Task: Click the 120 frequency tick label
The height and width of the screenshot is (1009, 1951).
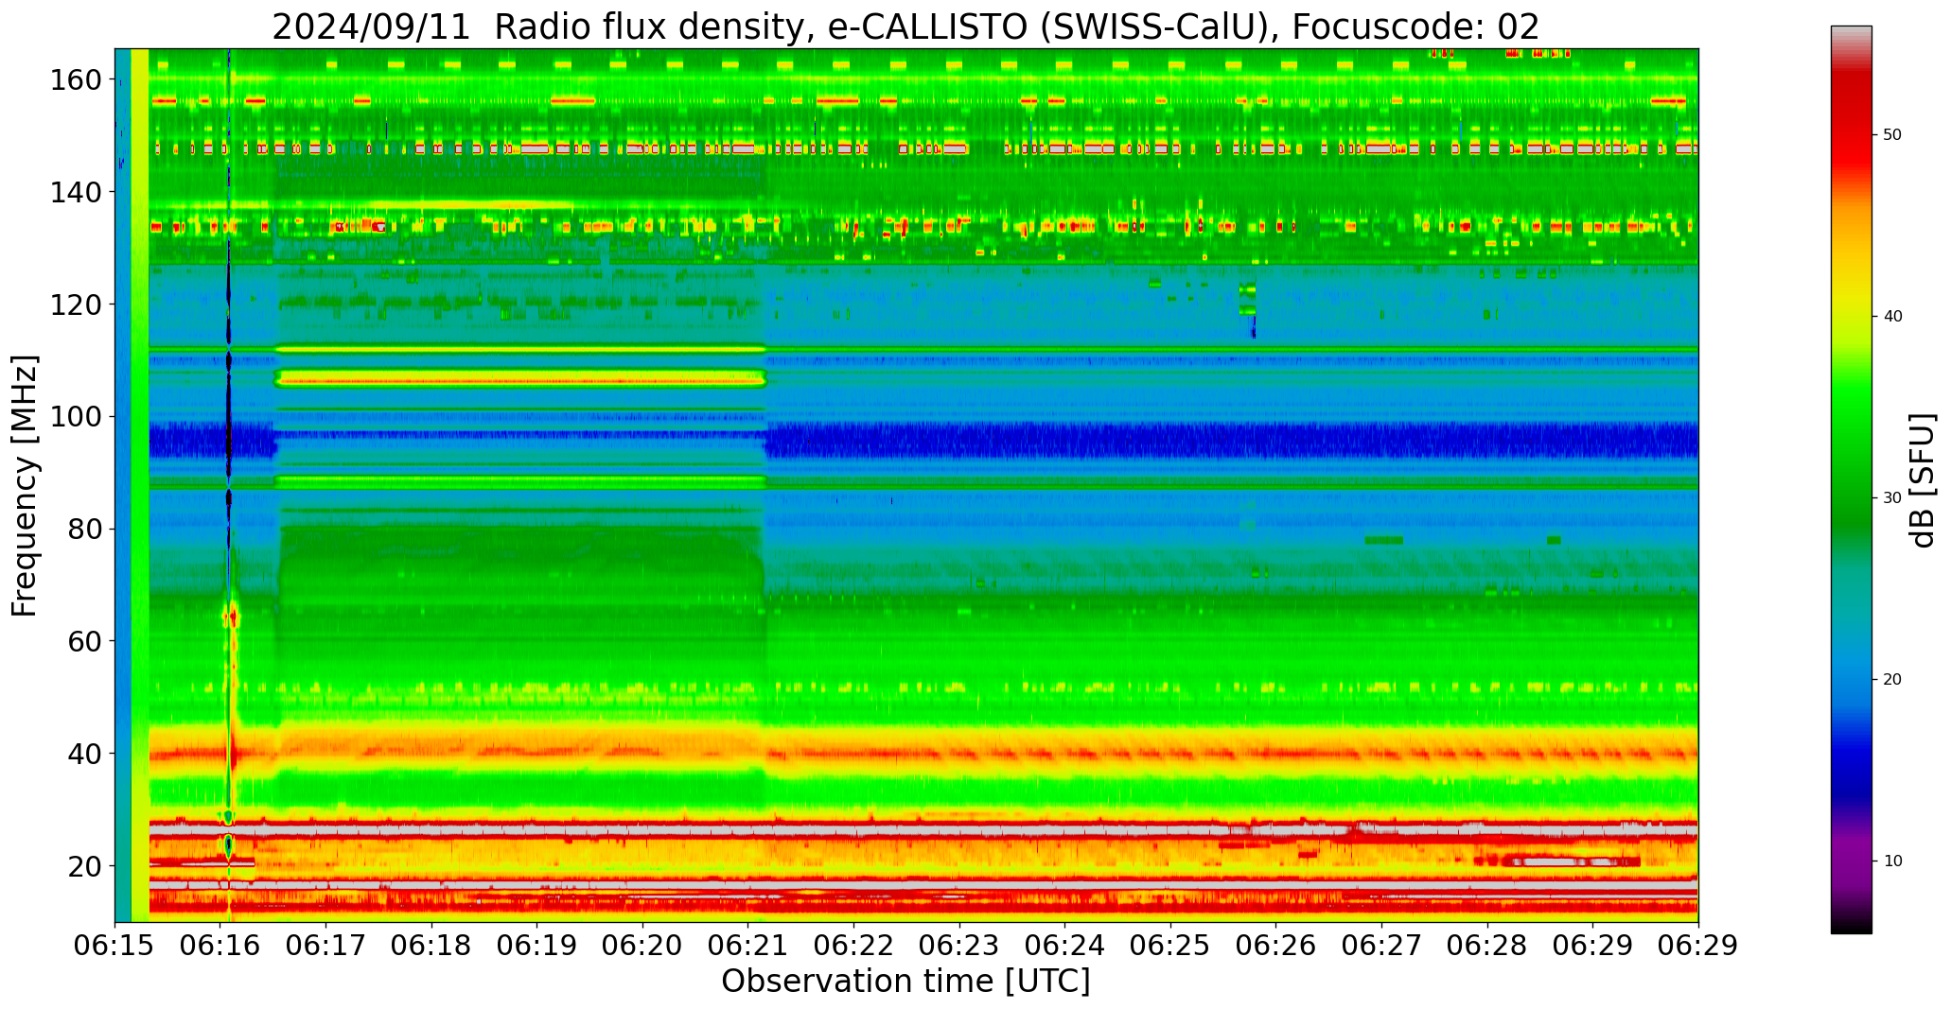Action: pyautogui.click(x=76, y=304)
